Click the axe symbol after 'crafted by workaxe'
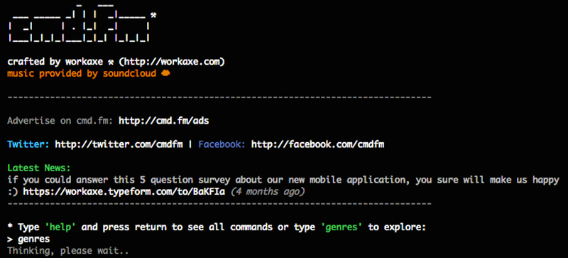Screen dimensions: 568x258 (111, 62)
